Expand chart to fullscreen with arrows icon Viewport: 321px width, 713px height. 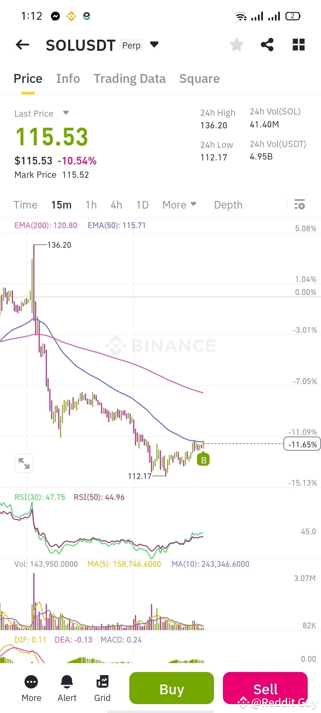click(24, 464)
